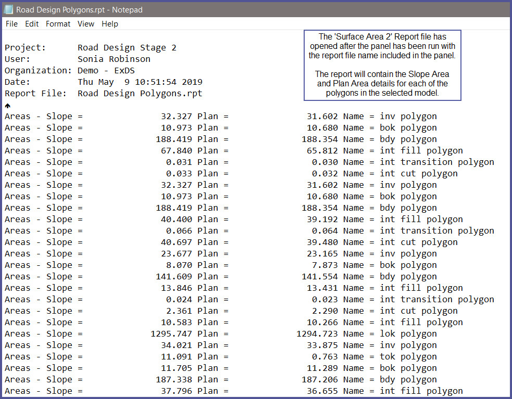Place cursor in the date 'Thu May 9 10:51:54 2019'
The height and width of the screenshot is (399, 512).
(140, 82)
